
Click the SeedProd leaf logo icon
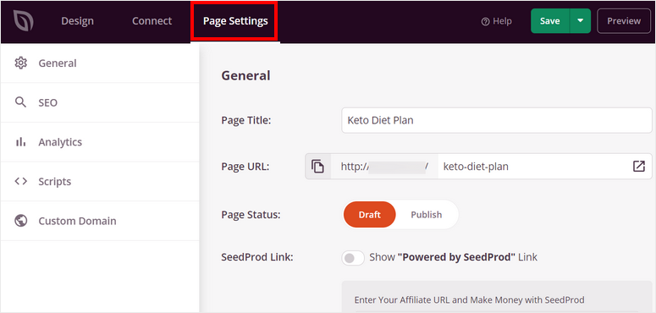point(23,21)
